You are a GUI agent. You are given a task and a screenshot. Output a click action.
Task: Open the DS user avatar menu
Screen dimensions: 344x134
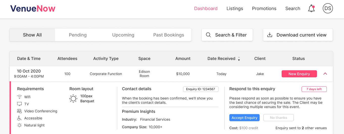[x=328, y=8]
